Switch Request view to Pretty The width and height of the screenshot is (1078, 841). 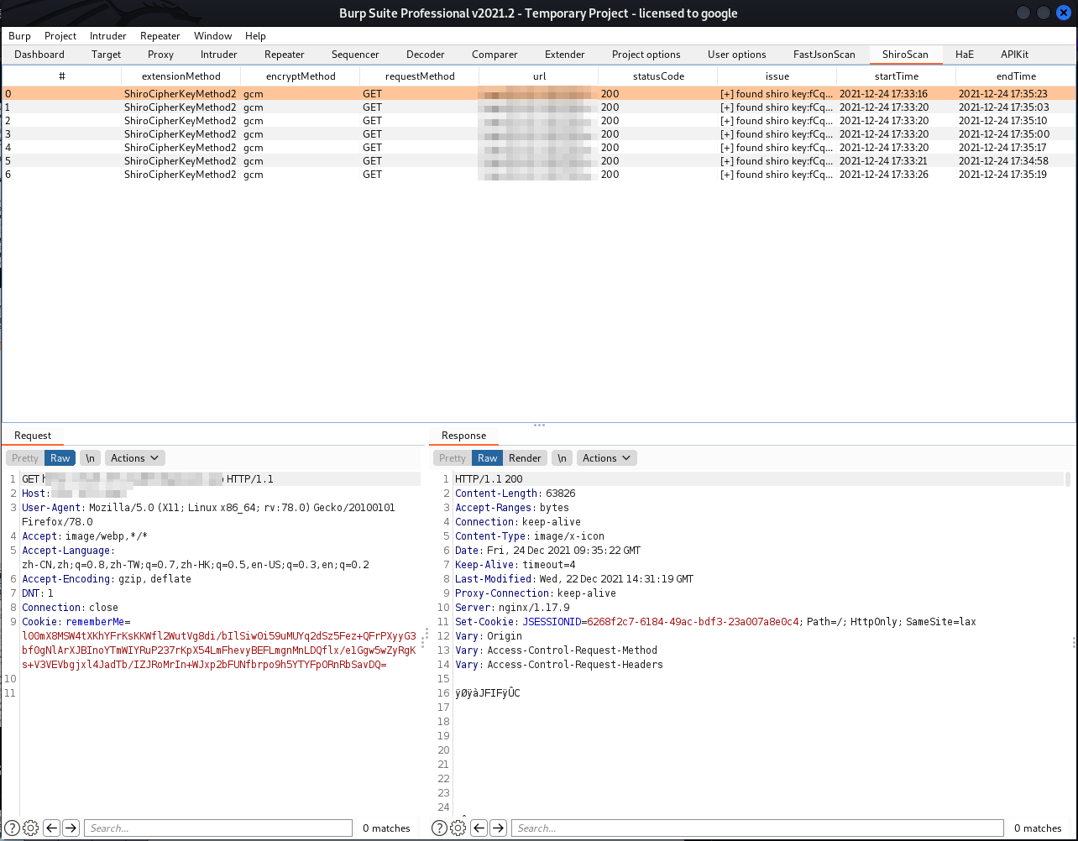coord(25,457)
